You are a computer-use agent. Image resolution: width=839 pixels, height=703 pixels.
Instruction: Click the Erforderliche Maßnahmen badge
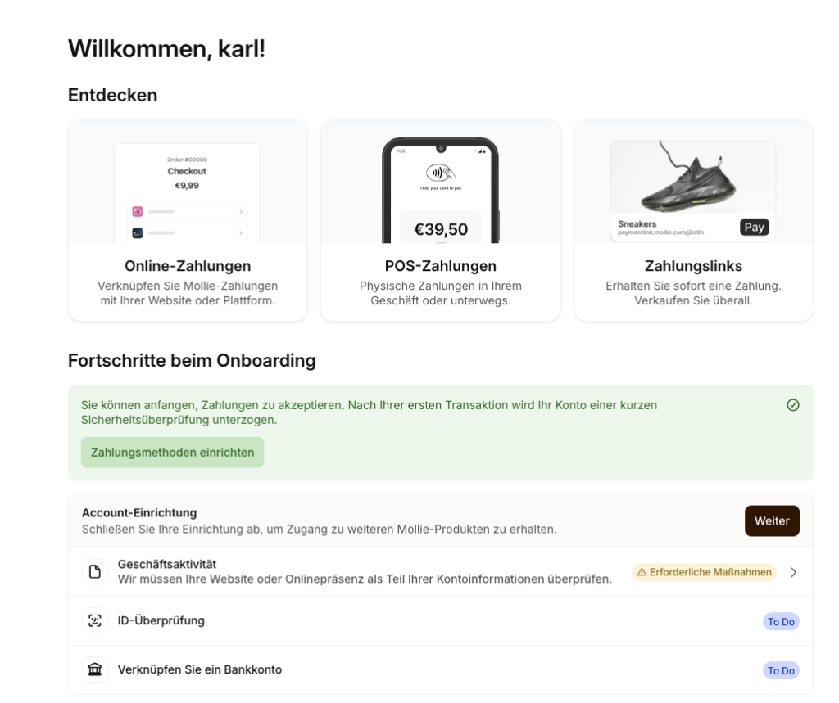pyautogui.click(x=705, y=572)
